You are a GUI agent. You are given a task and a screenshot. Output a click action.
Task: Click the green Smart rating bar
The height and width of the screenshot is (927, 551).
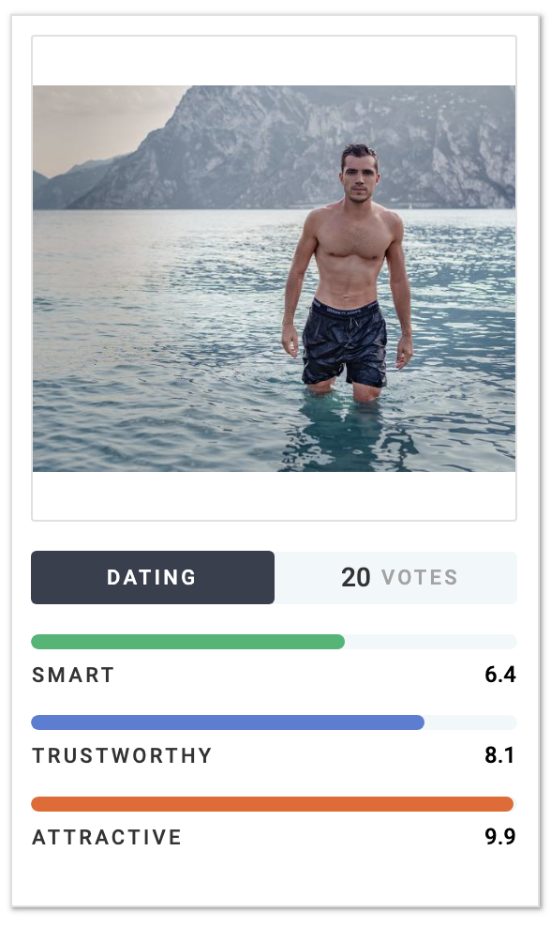point(187,642)
